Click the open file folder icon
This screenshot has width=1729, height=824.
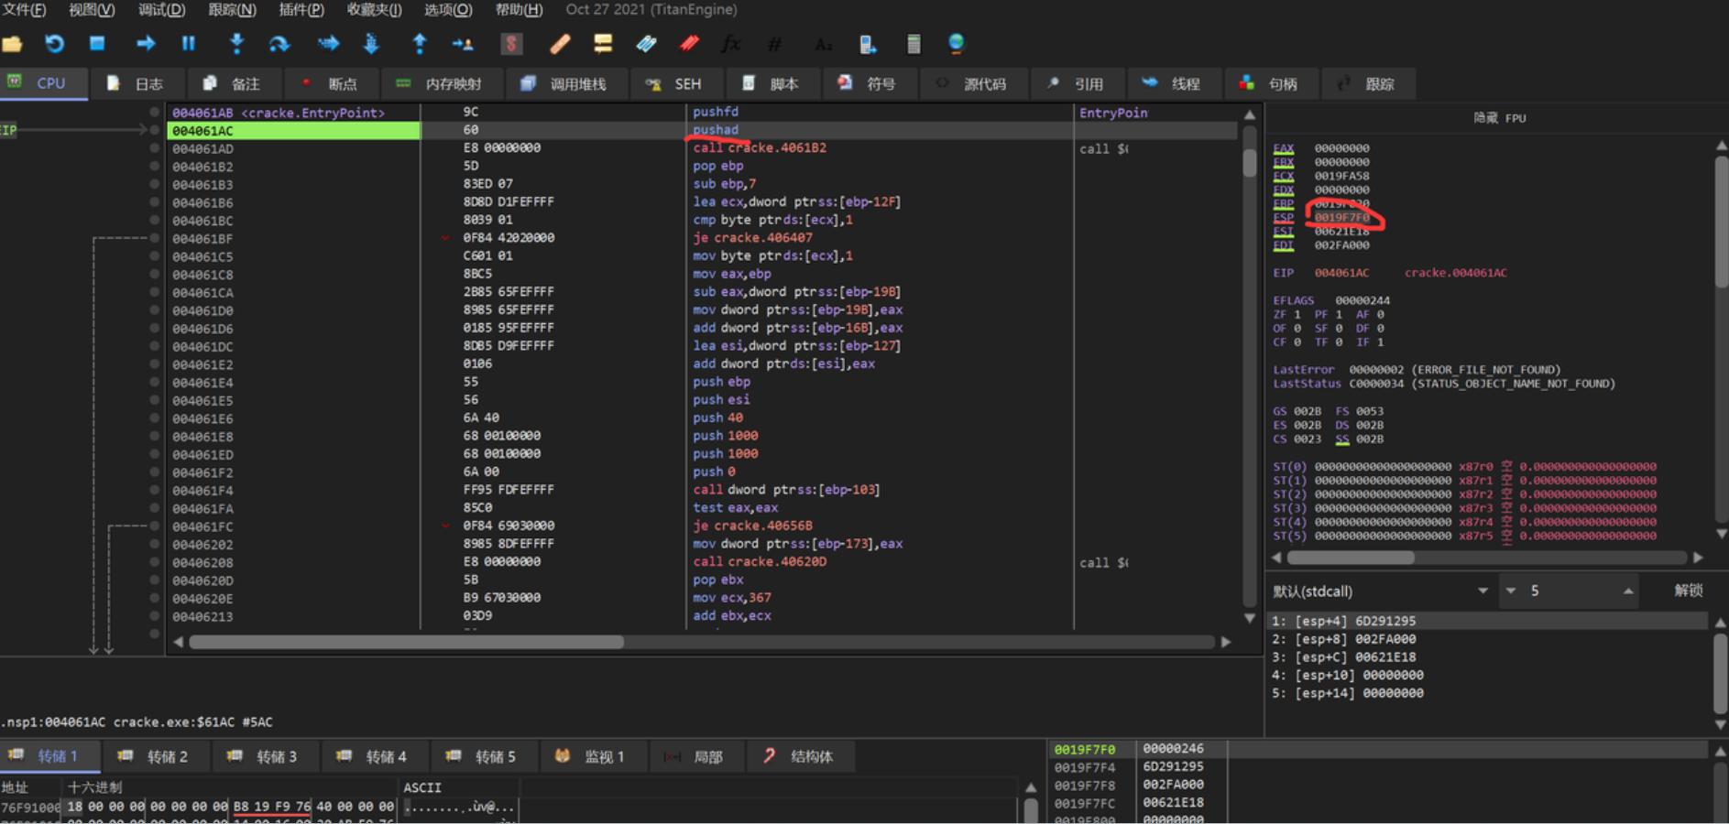[x=12, y=43]
